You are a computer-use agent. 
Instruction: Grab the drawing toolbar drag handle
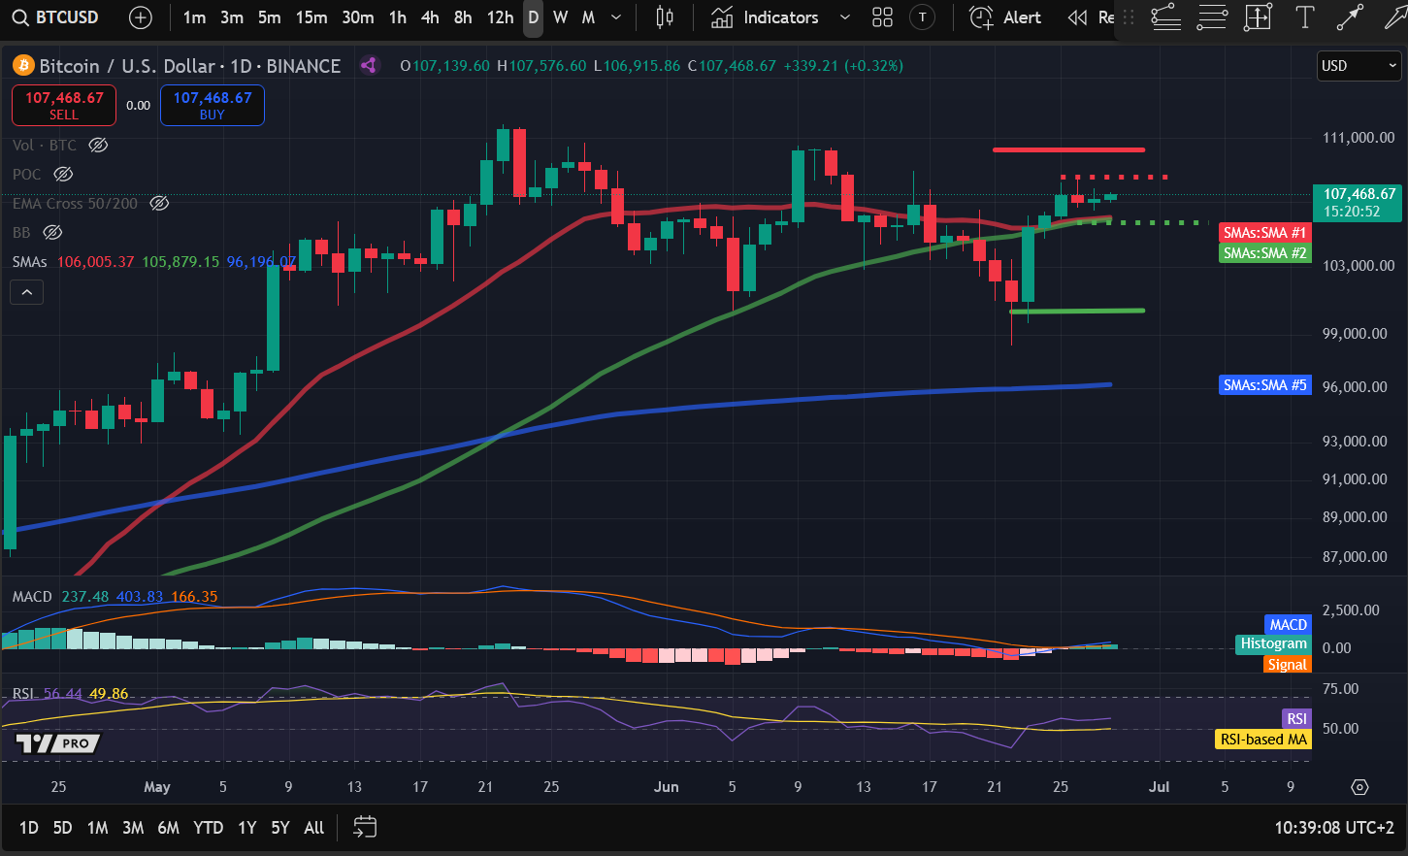(1129, 17)
